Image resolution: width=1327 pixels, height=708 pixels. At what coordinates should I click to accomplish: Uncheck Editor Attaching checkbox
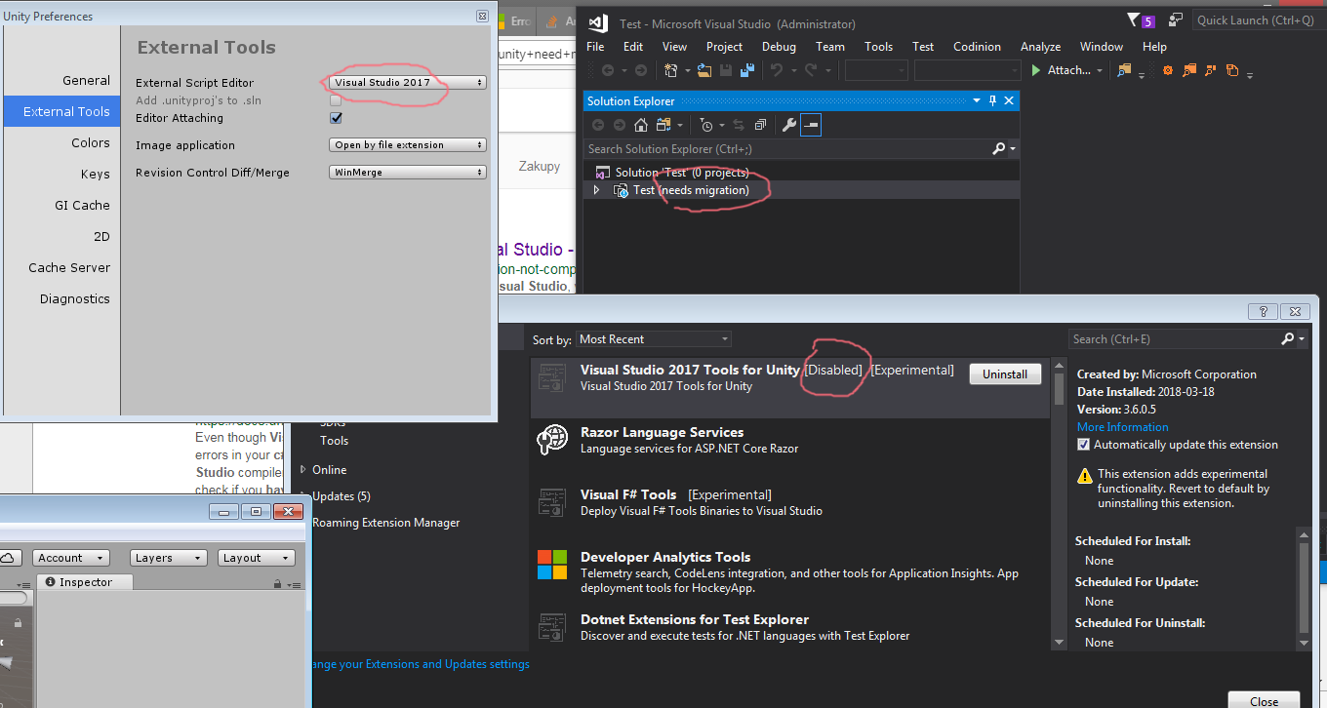point(336,118)
